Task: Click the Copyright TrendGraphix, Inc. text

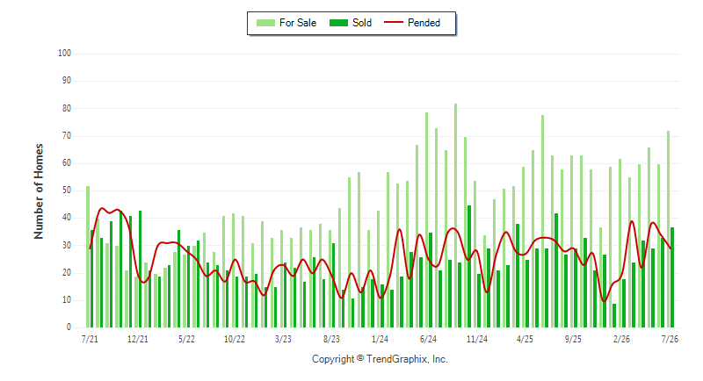Action: point(380,359)
